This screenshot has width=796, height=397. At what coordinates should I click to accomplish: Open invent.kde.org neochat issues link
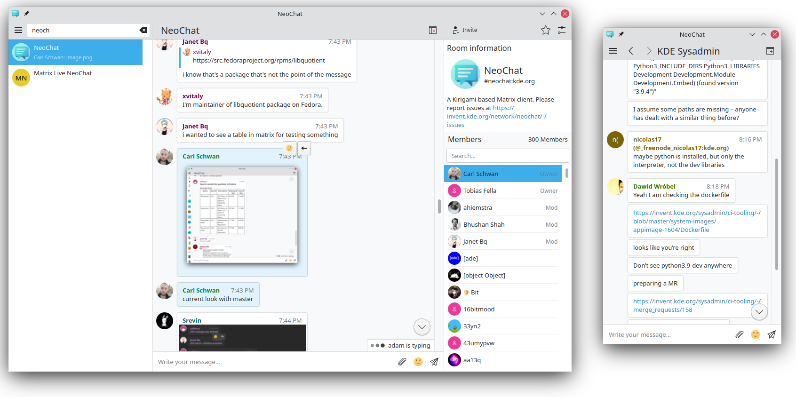[x=496, y=116]
